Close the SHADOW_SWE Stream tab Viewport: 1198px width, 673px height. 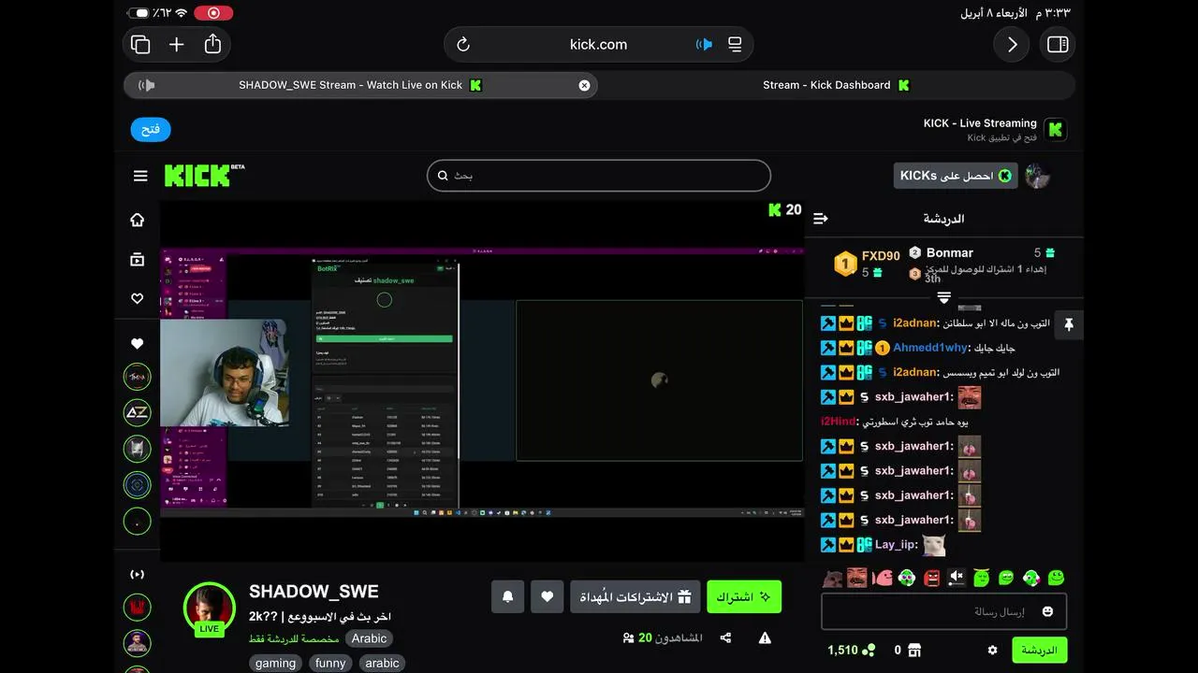[584, 85]
